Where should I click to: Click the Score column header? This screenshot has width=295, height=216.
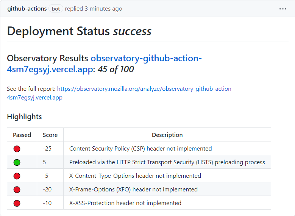point(50,135)
